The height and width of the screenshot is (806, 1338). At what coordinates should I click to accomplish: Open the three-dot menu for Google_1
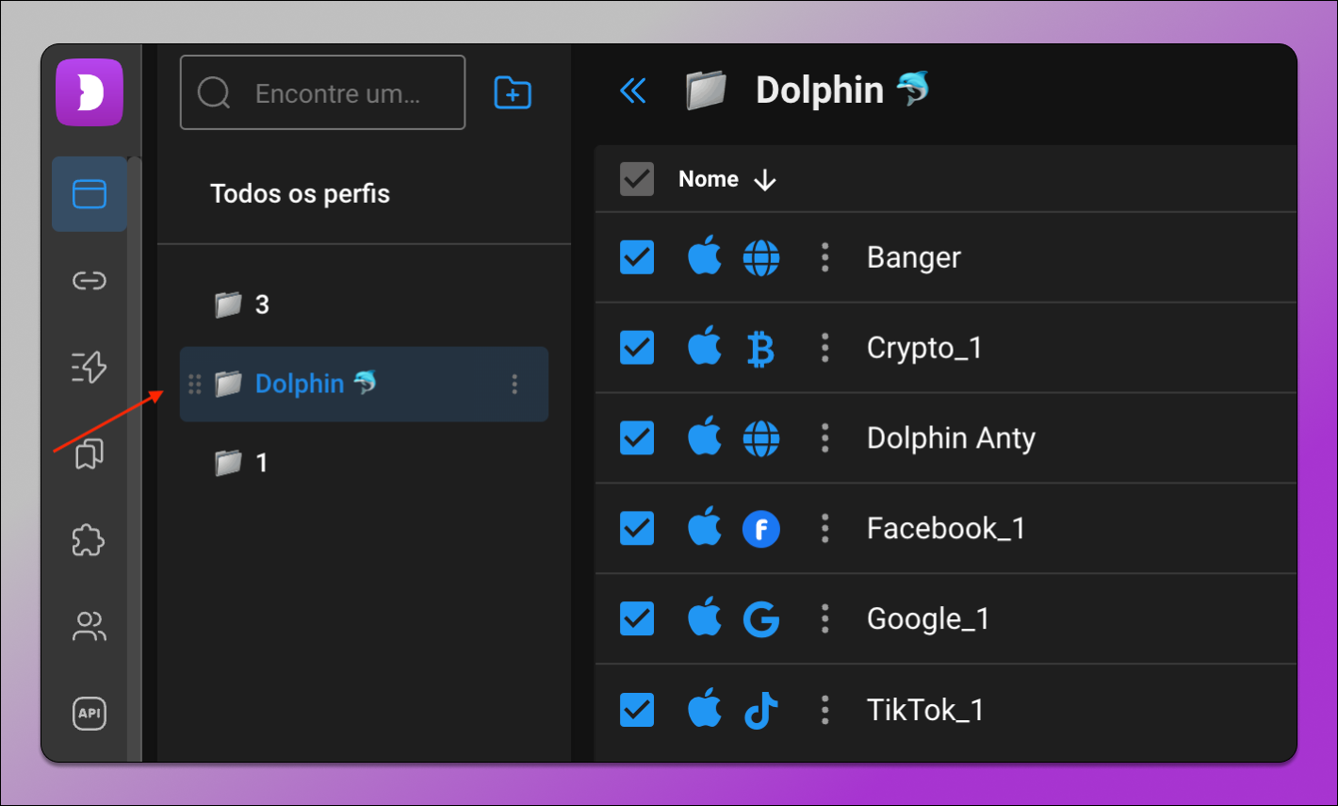(825, 619)
